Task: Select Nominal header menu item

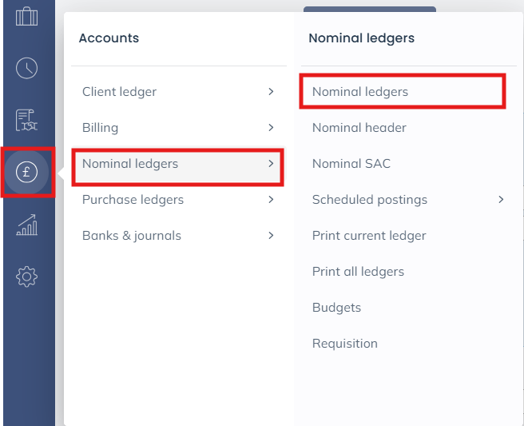Action: [x=359, y=128]
